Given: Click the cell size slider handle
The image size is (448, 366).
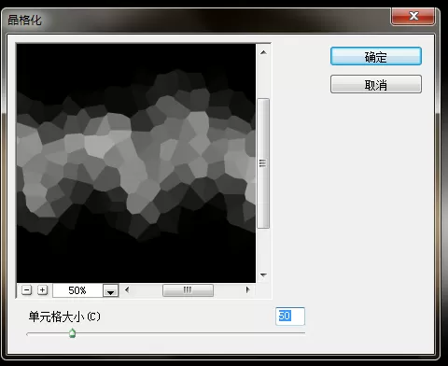Looking at the screenshot, I should [72, 333].
